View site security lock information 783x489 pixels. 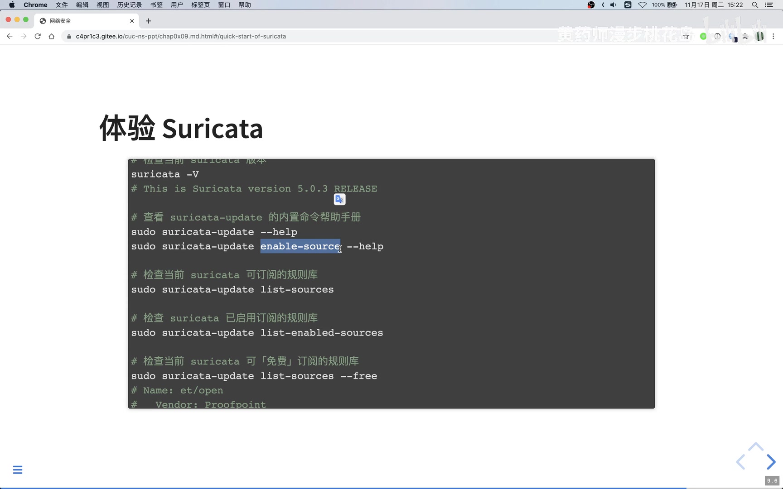point(69,36)
